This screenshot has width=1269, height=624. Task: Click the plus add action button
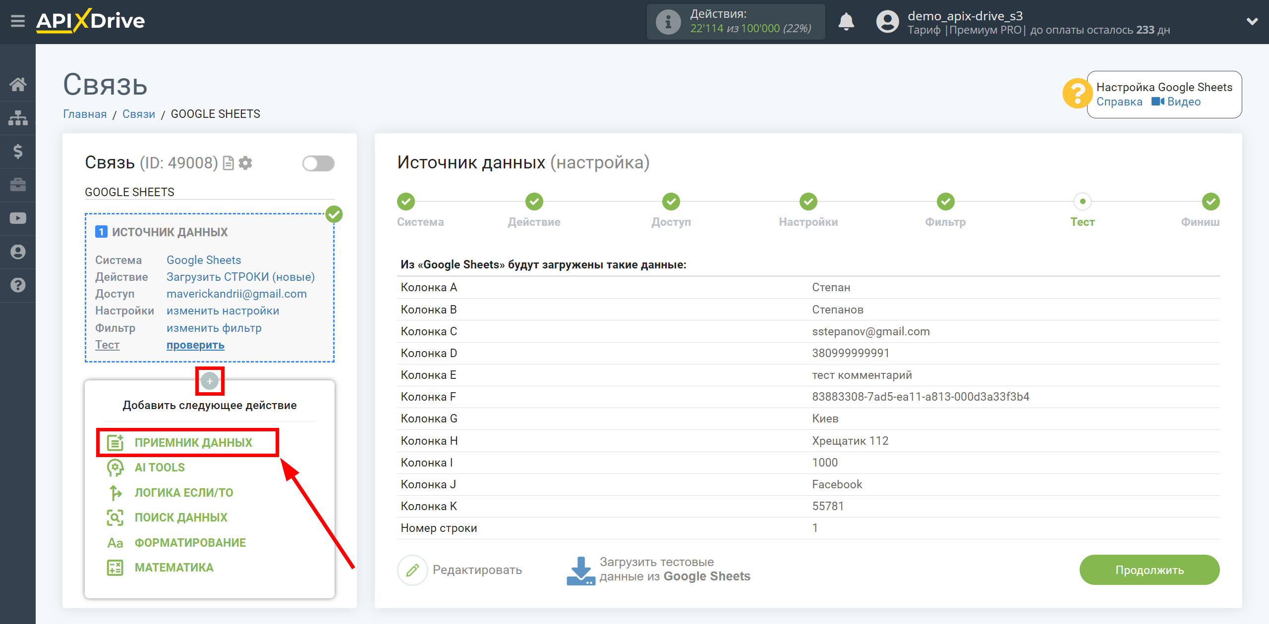click(210, 381)
